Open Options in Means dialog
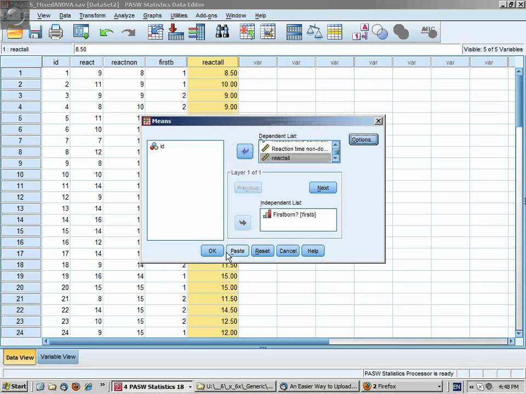 click(363, 140)
